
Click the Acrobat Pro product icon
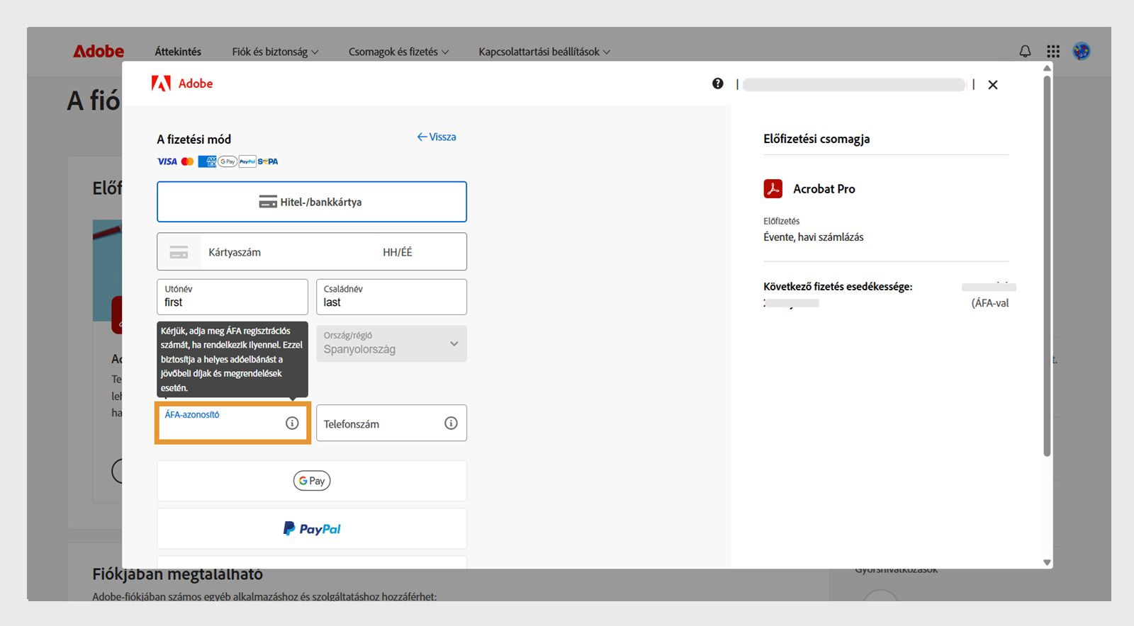773,188
